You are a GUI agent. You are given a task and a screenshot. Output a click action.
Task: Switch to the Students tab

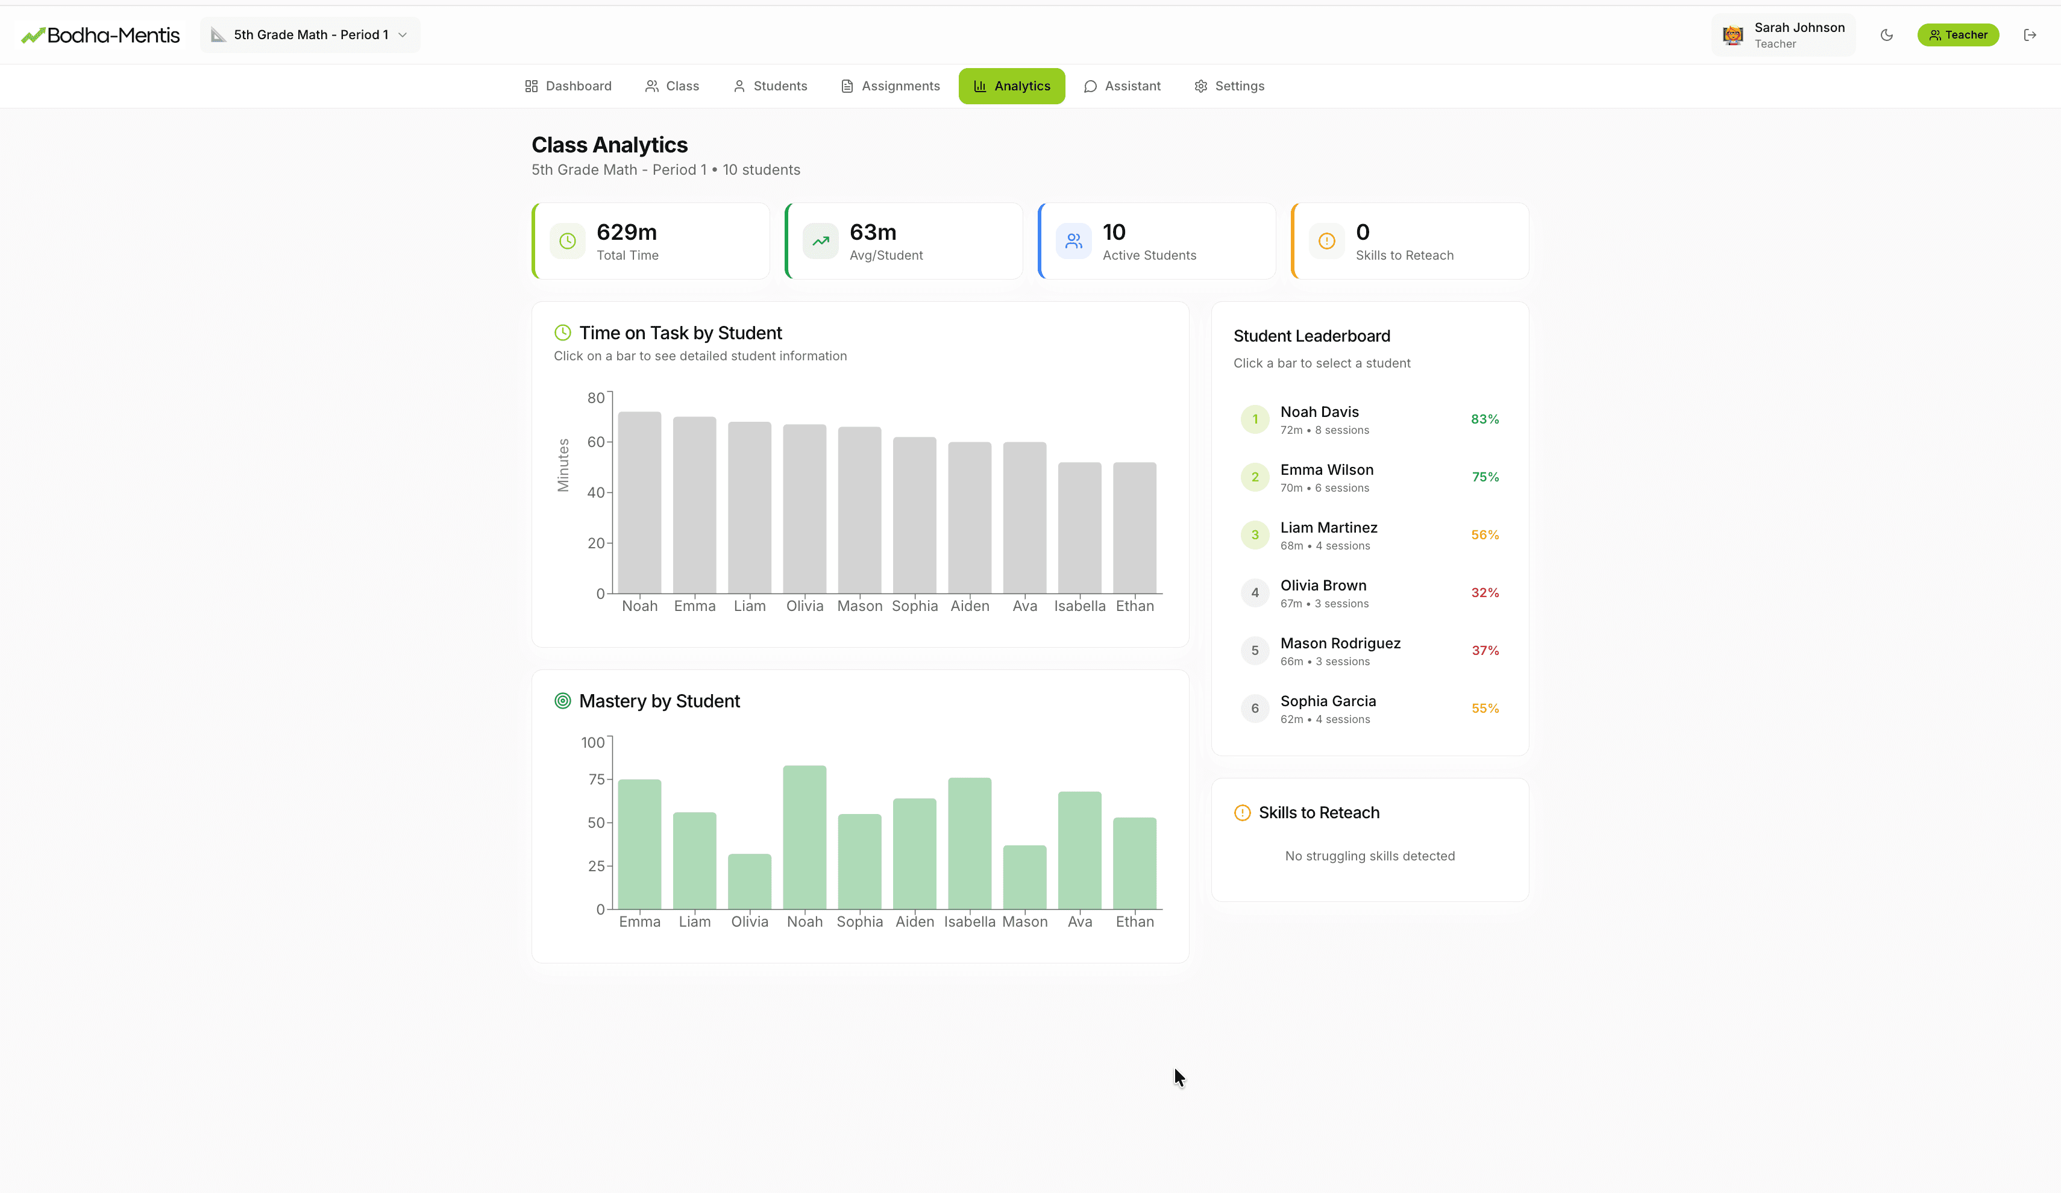(769, 86)
